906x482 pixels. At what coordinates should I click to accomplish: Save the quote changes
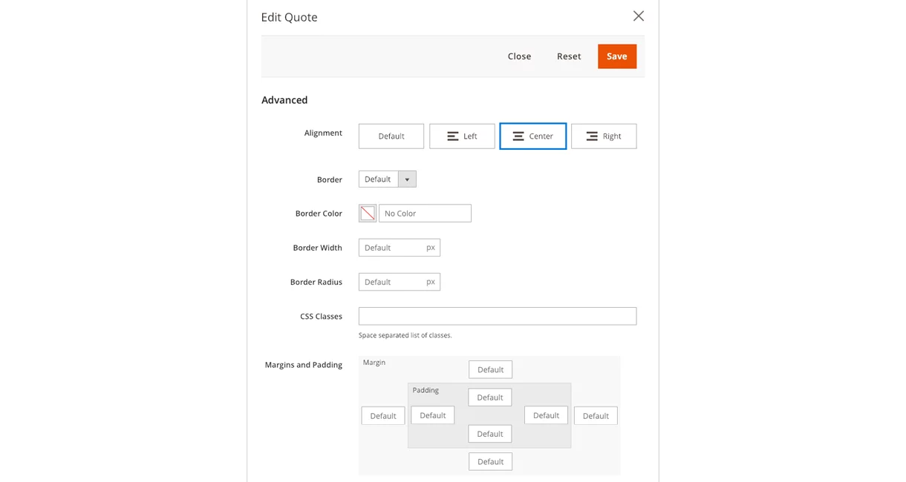pos(617,56)
